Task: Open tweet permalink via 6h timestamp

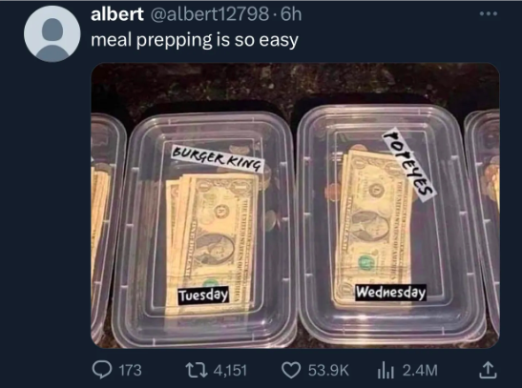Action: coord(291,14)
